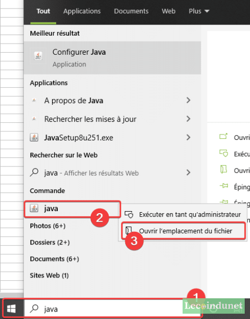Click the java command icon under Commande
Image resolution: width=250 pixels, height=319 pixels.
pyautogui.click(x=34, y=208)
